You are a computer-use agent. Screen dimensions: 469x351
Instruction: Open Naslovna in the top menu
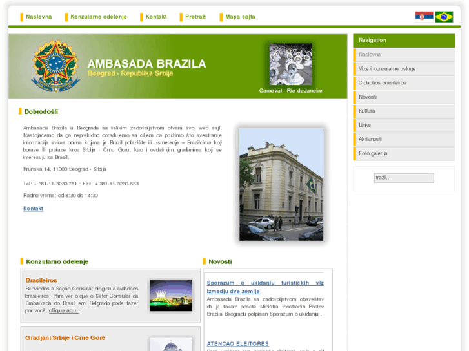[39, 17]
